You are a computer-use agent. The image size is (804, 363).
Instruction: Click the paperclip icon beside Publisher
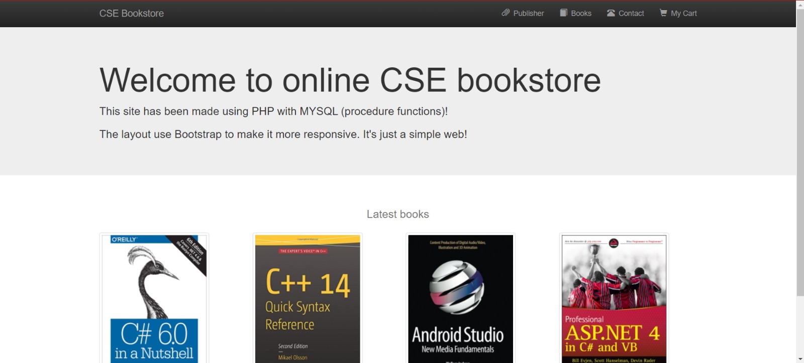(x=506, y=13)
